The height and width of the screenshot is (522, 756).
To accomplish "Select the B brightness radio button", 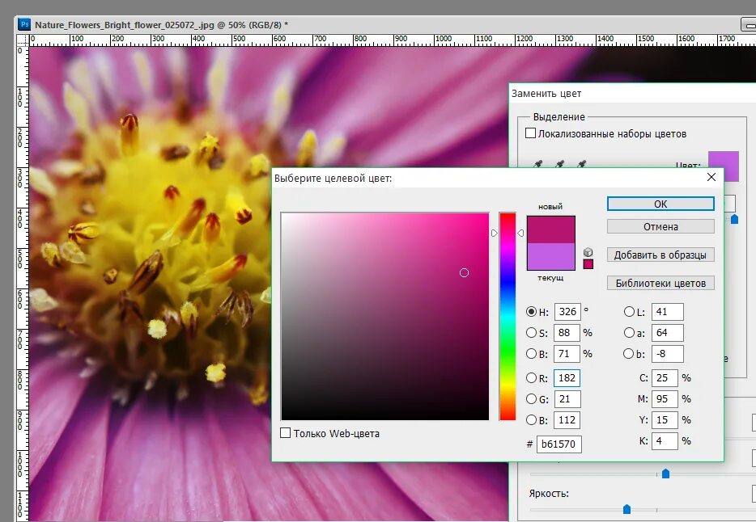I will coord(531,354).
